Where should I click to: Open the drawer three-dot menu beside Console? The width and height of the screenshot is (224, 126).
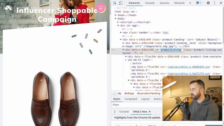tap(115, 112)
